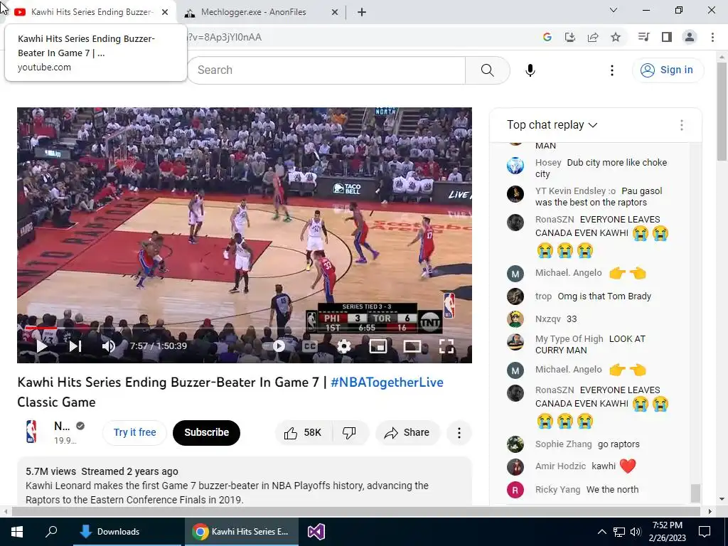Search with your voice microphone

[530, 70]
